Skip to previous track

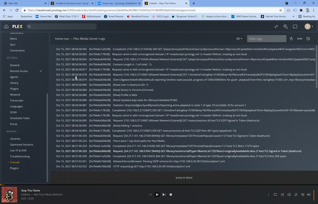(x=150, y=195)
